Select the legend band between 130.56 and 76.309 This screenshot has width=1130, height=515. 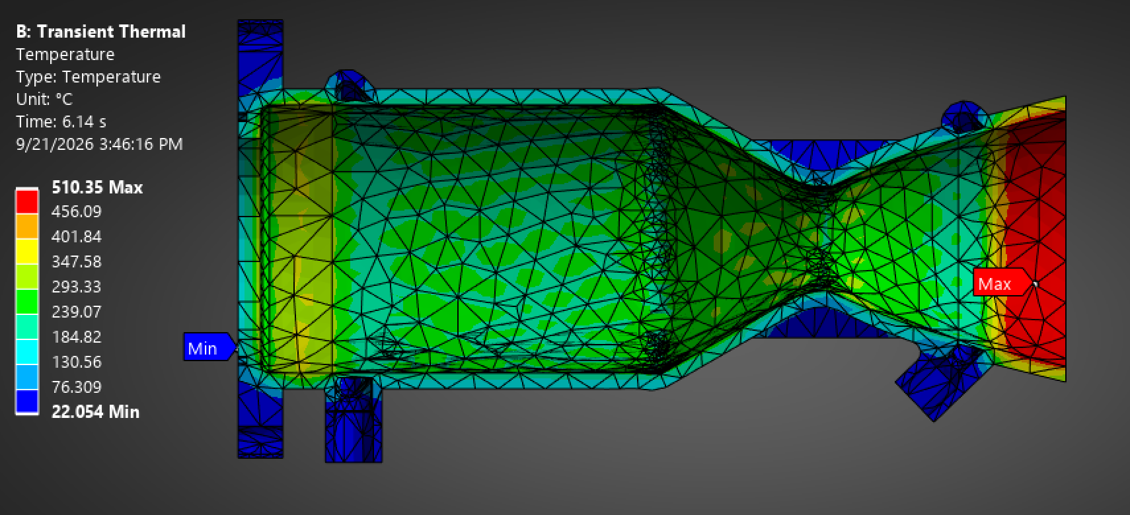point(27,377)
